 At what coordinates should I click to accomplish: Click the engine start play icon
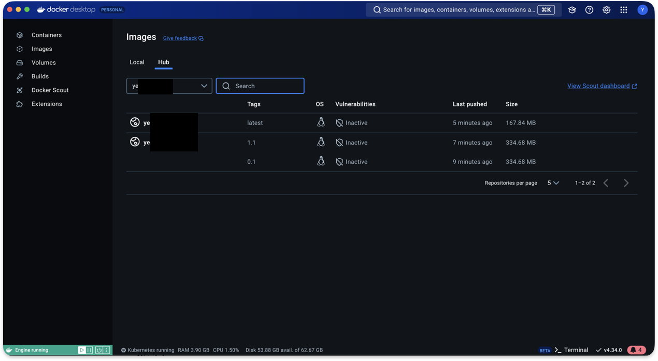[x=82, y=350]
